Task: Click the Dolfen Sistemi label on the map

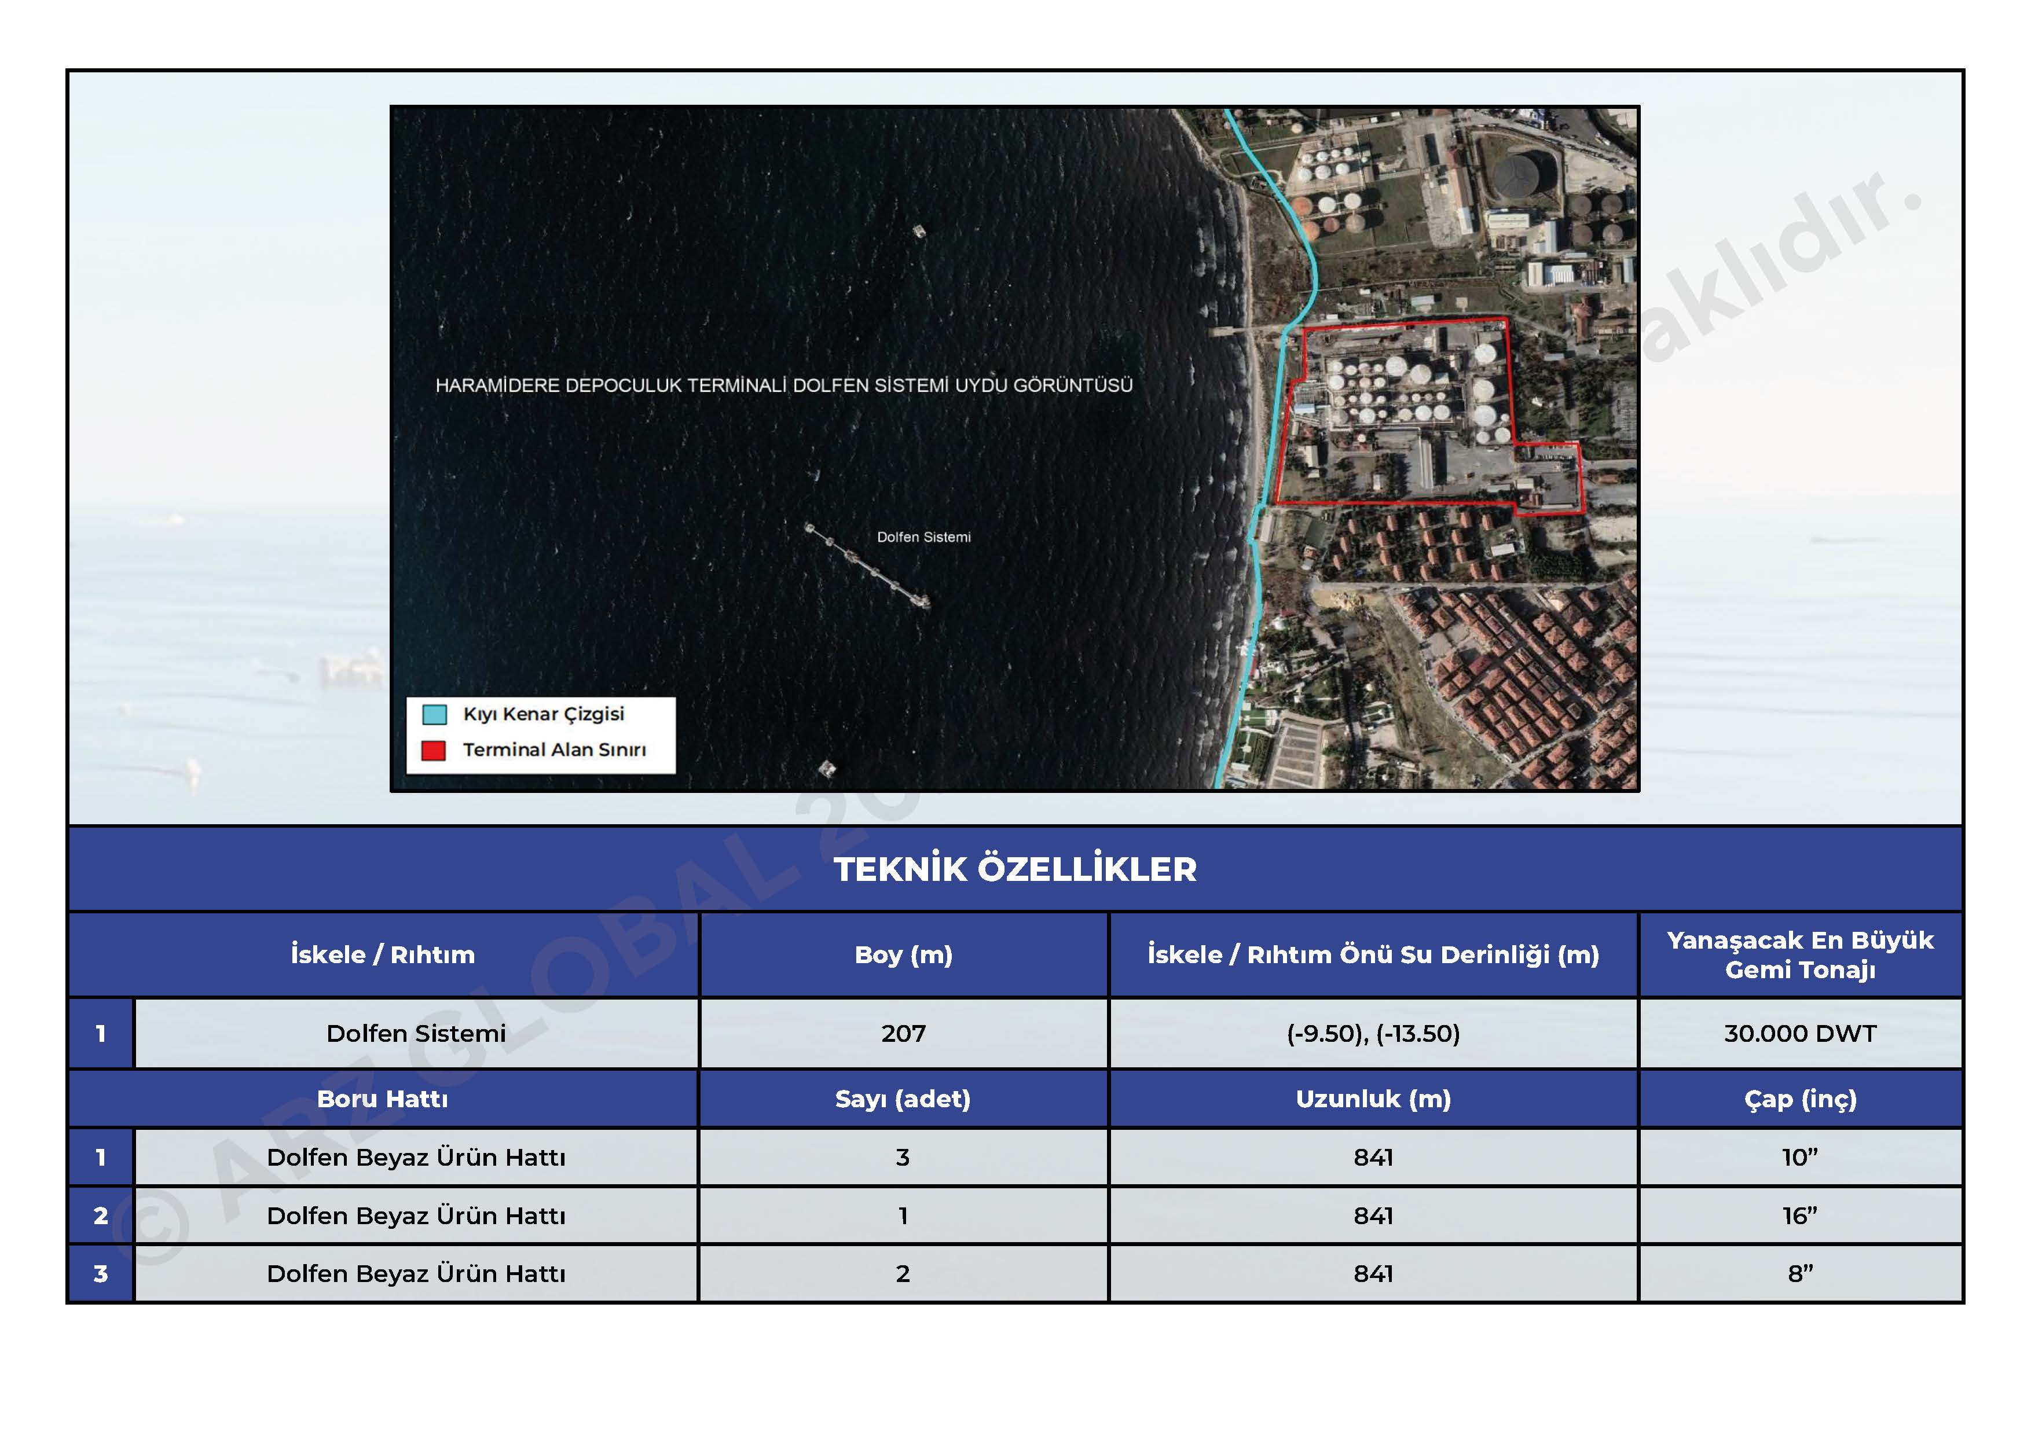Action: point(923,537)
